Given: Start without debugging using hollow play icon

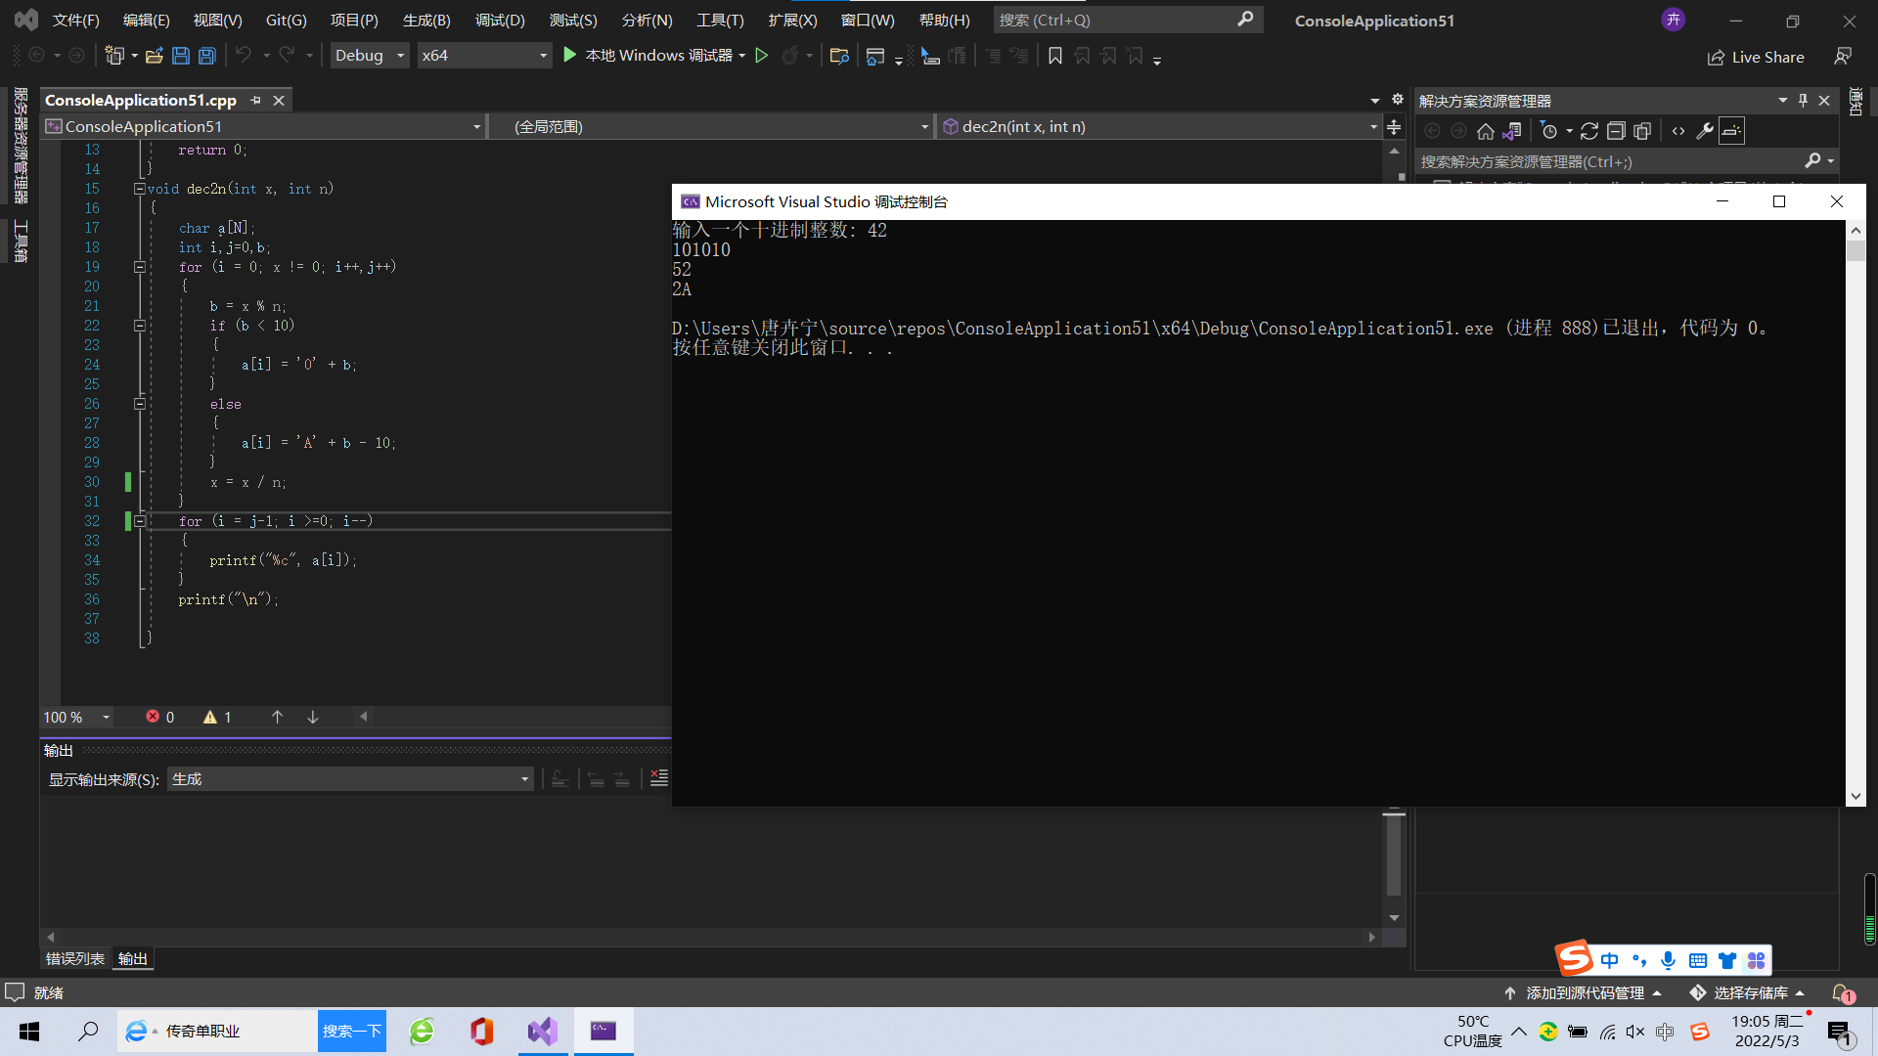Looking at the screenshot, I should 762,56.
